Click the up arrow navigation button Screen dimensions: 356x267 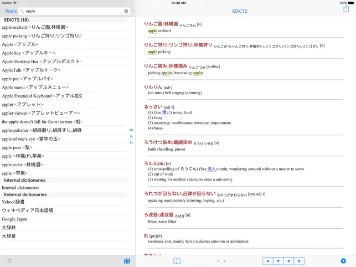[x=268, y=261]
